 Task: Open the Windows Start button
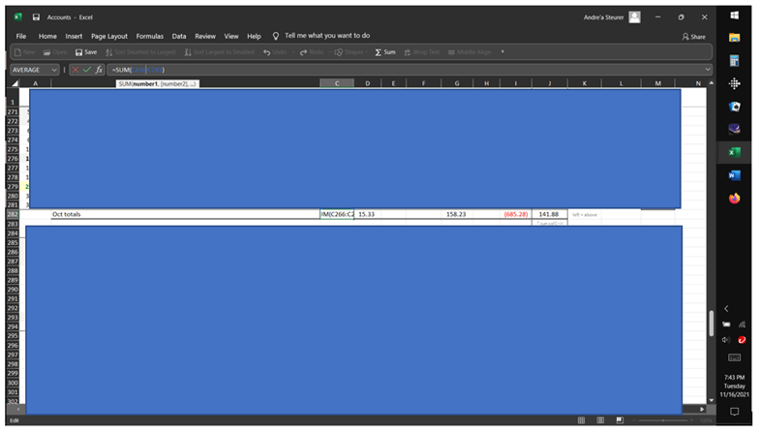[x=734, y=15]
